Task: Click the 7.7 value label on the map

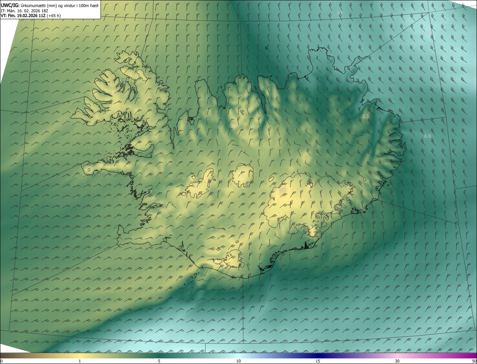Action: 339,13
